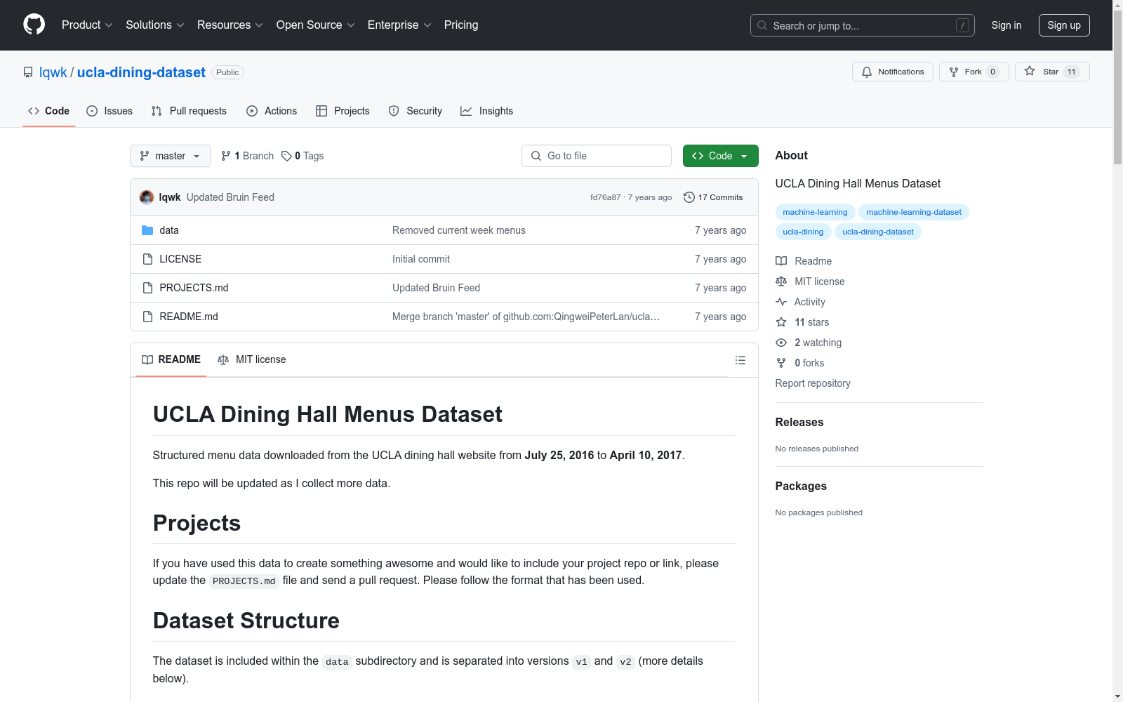Click the machine-learning topic tag
Viewport: 1123px width, 702px height.
(x=815, y=212)
